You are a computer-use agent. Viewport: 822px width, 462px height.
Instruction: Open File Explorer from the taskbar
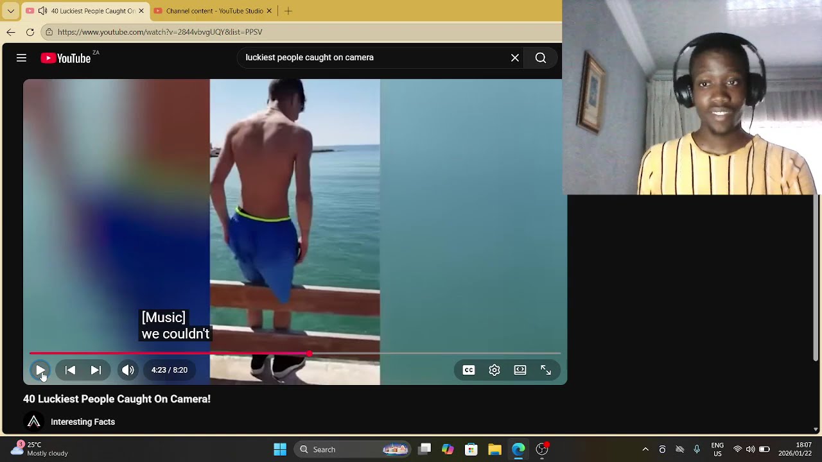pos(494,449)
